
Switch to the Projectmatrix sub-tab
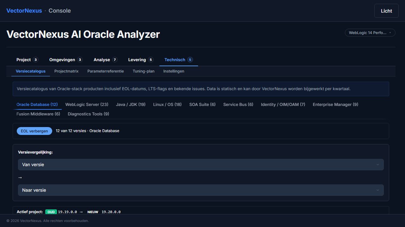point(66,71)
